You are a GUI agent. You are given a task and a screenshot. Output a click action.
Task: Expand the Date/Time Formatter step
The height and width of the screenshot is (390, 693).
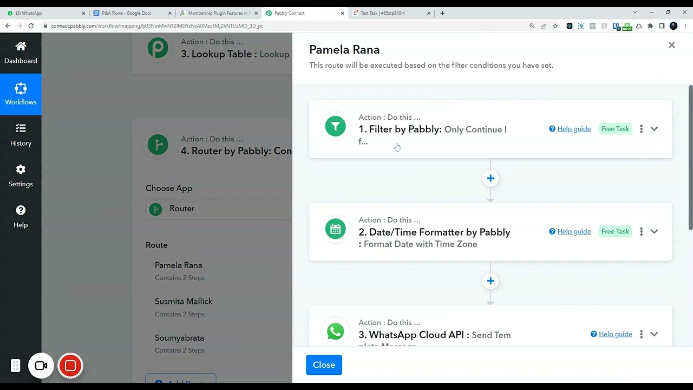(654, 231)
